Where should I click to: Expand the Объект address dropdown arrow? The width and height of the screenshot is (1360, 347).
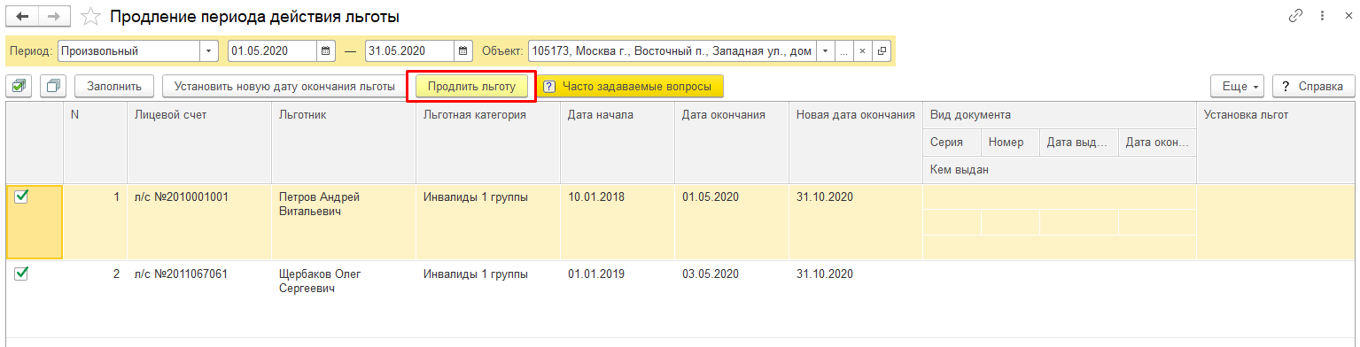tap(825, 50)
